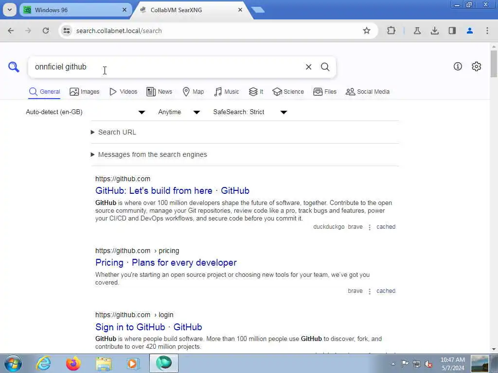Select the News search category
The width and height of the screenshot is (498, 373).
click(159, 92)
